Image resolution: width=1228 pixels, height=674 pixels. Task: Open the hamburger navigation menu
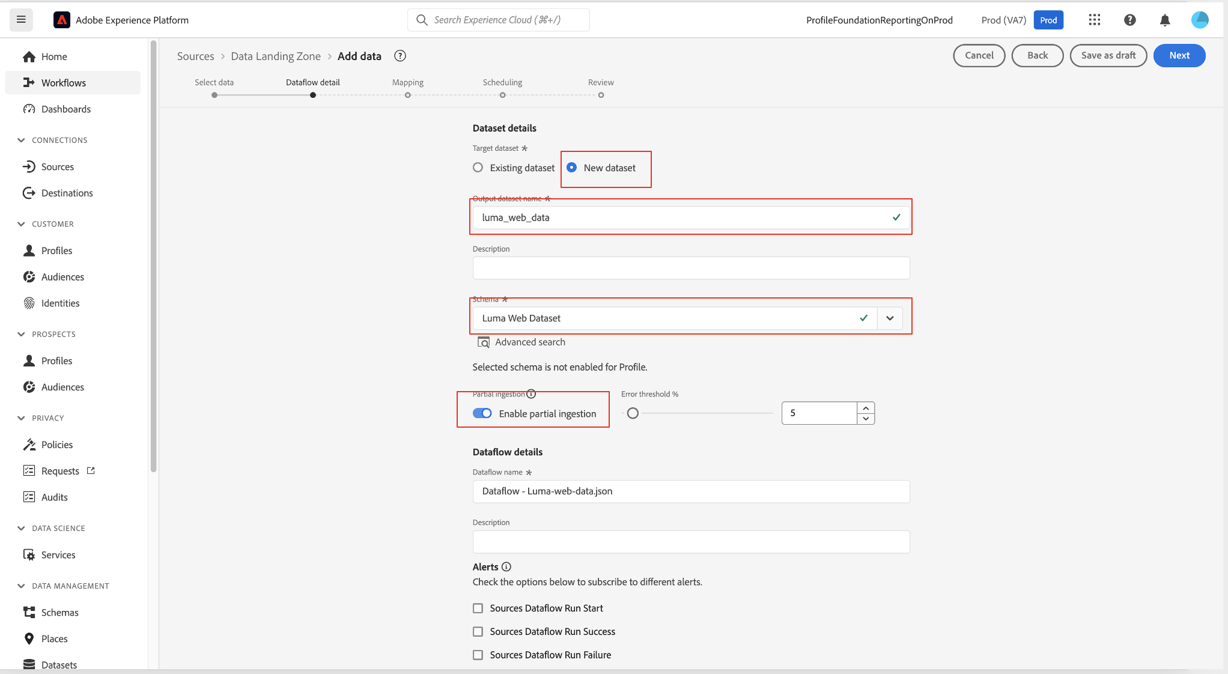click(21, 20)
